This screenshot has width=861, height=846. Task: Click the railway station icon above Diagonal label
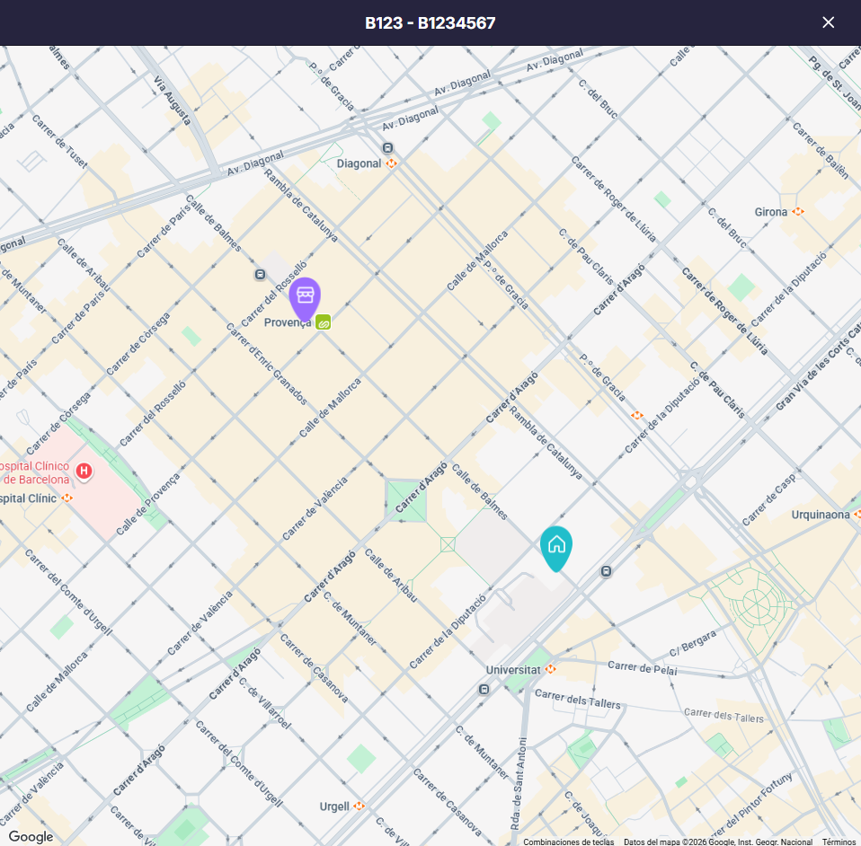387,147
